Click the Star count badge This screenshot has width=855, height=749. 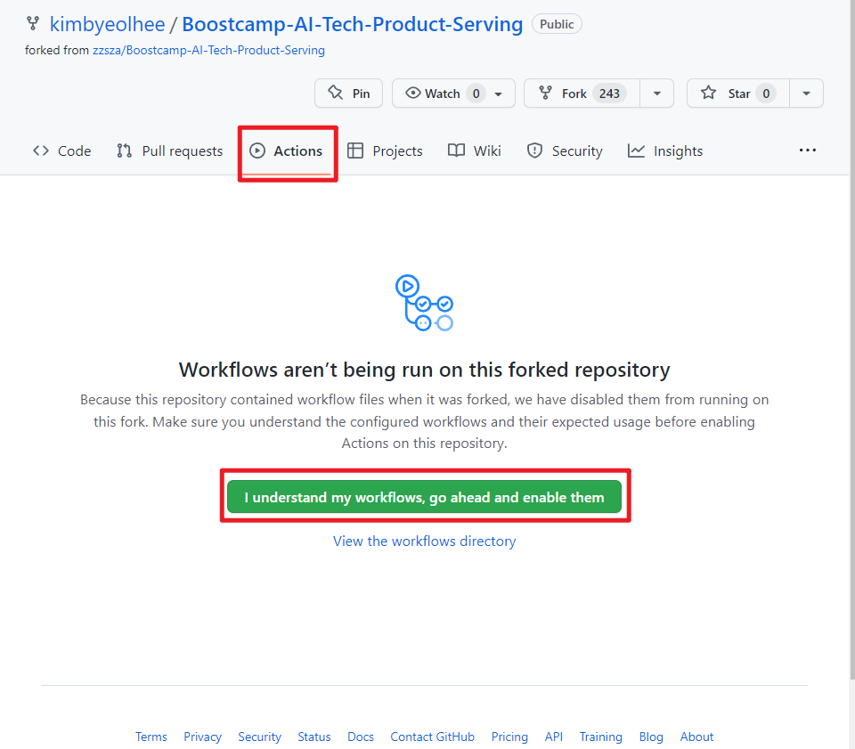click(x=766, y=94)
